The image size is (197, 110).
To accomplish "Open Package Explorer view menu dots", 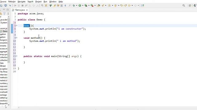I will pyautogui.click(x=8, y=14).
